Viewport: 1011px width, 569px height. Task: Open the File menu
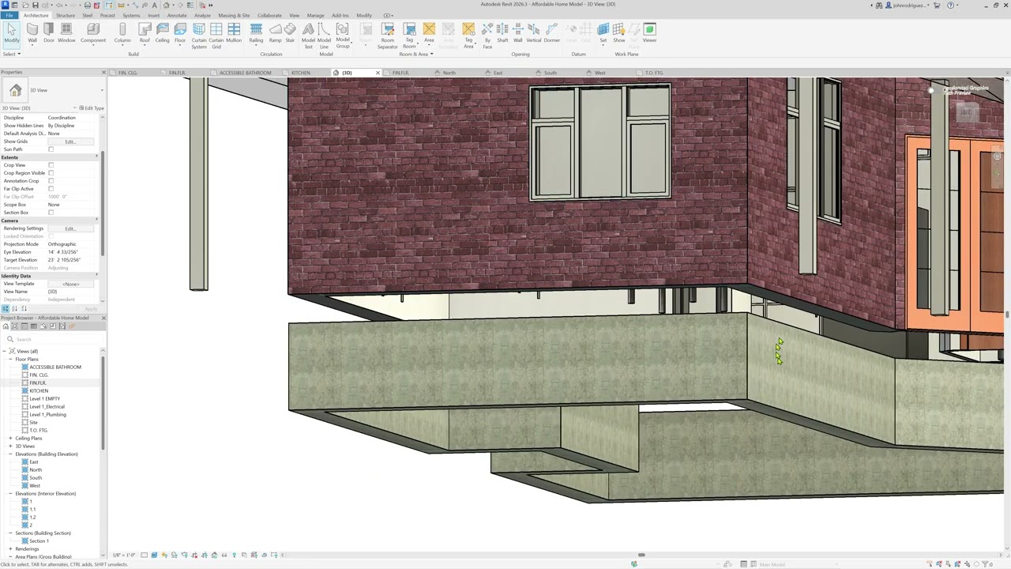[x=9, y=15]
